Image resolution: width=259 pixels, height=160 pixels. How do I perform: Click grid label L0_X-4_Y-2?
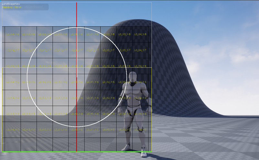click(x=13, y=130)
